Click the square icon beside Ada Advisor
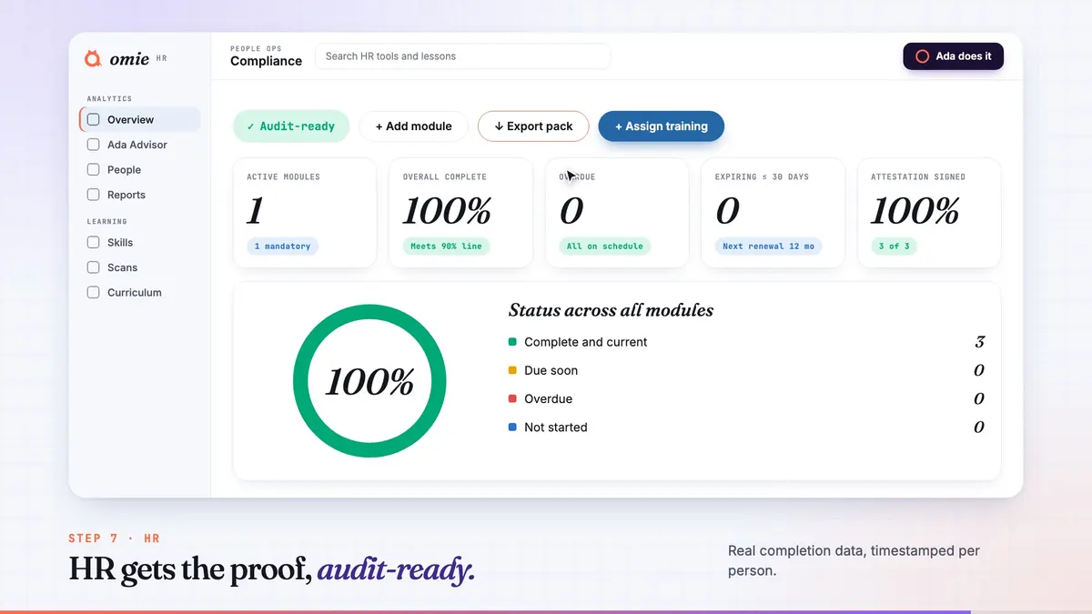 click(x=93, y=145)
